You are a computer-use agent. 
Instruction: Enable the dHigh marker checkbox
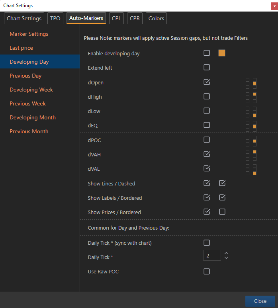207,96
